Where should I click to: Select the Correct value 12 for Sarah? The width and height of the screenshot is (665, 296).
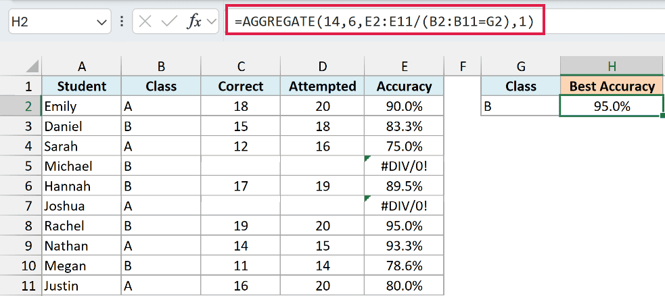point(241,146)
